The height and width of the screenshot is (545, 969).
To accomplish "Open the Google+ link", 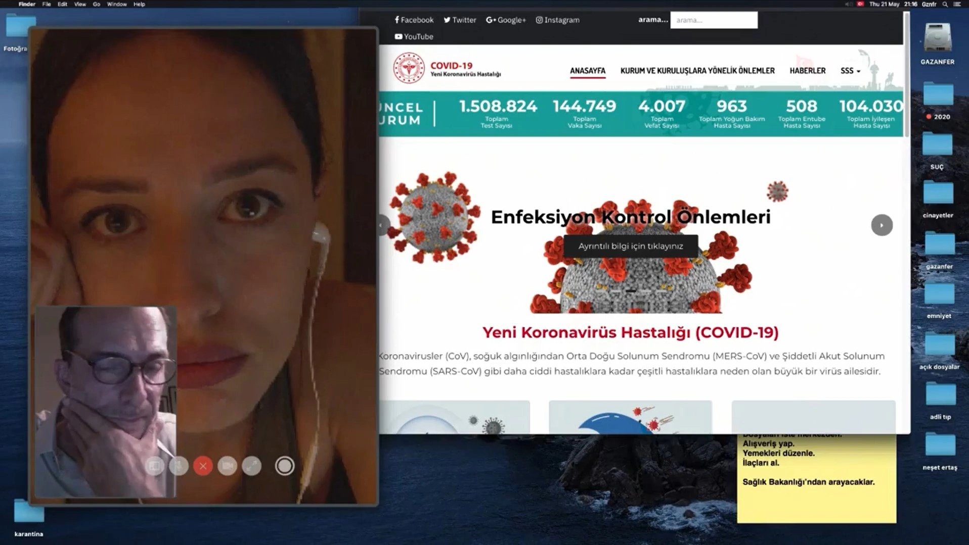I will click(x=506, y=20).
